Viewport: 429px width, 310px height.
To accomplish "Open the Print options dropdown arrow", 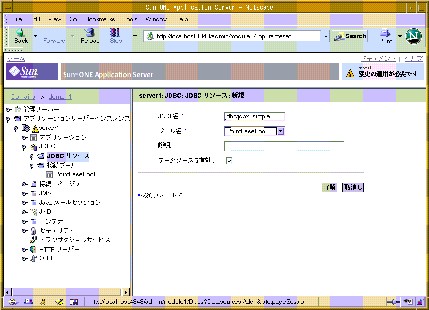I will tap(400, 36).
